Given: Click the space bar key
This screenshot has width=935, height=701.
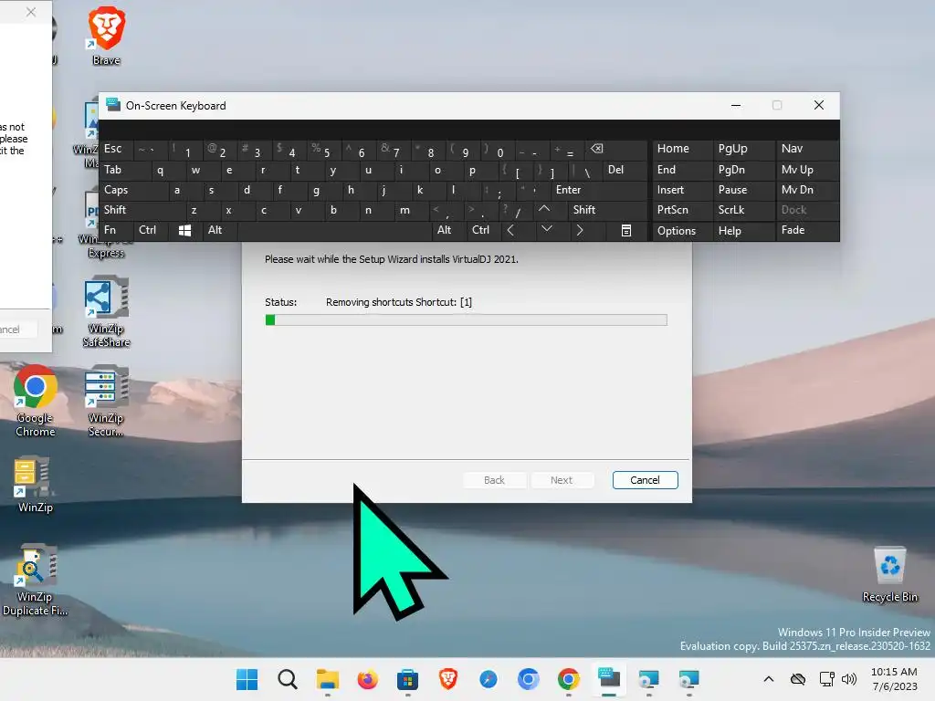Looking at the screenshot, I should point(335,230).
